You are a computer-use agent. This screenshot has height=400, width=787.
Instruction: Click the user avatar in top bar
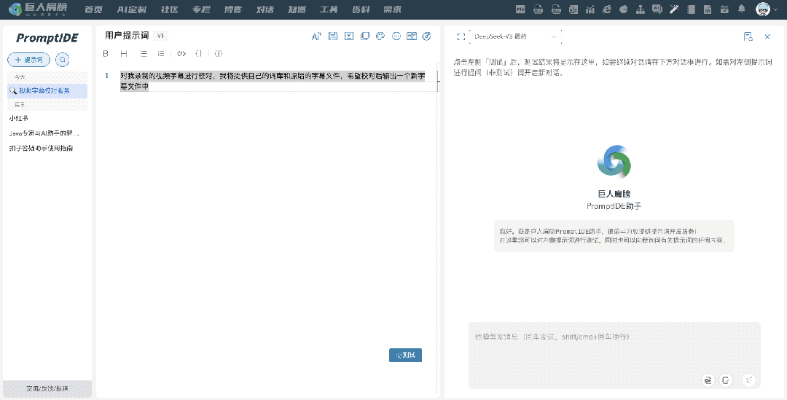763,9
